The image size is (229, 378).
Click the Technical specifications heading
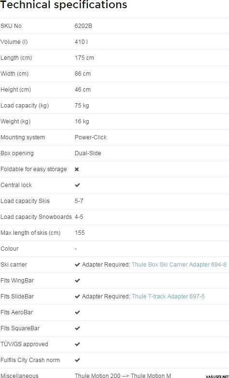64,5
